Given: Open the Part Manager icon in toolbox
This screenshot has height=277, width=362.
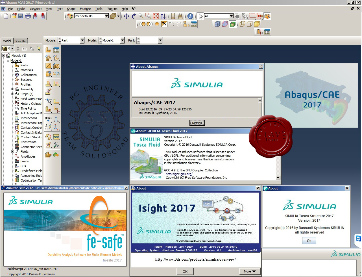Looking at the screenshot, I should click(56, 50).
